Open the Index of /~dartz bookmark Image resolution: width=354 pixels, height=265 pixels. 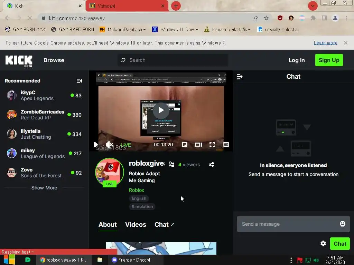(227, 30)
